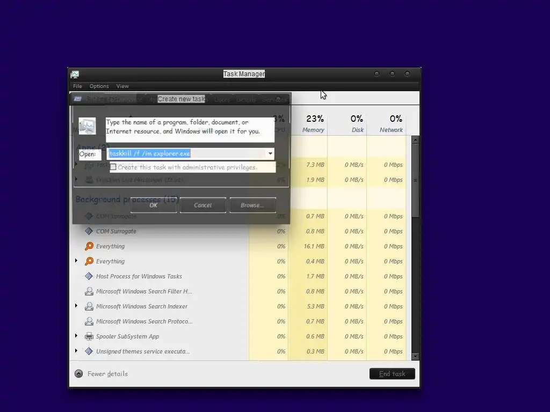
Task: Click OK in Create new task dialog
Action: 153,205
